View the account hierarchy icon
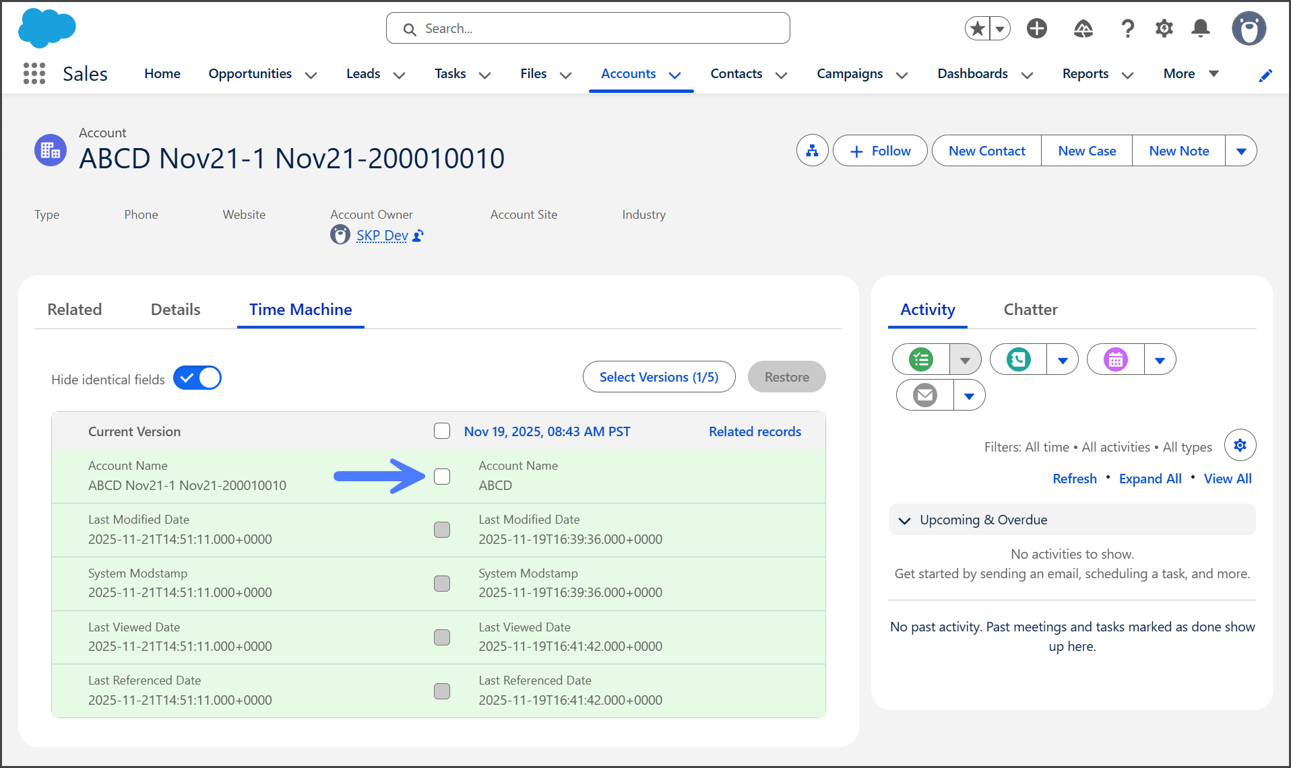The image size is (1291, 768). point(812,151)
